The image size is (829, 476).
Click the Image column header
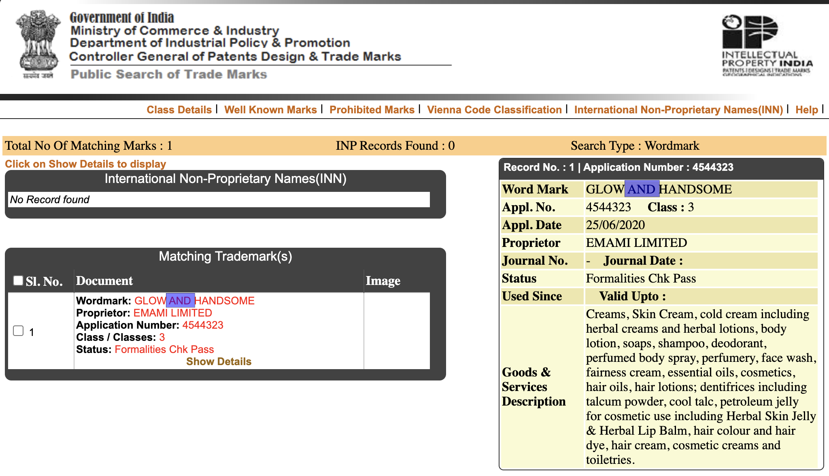383,281
